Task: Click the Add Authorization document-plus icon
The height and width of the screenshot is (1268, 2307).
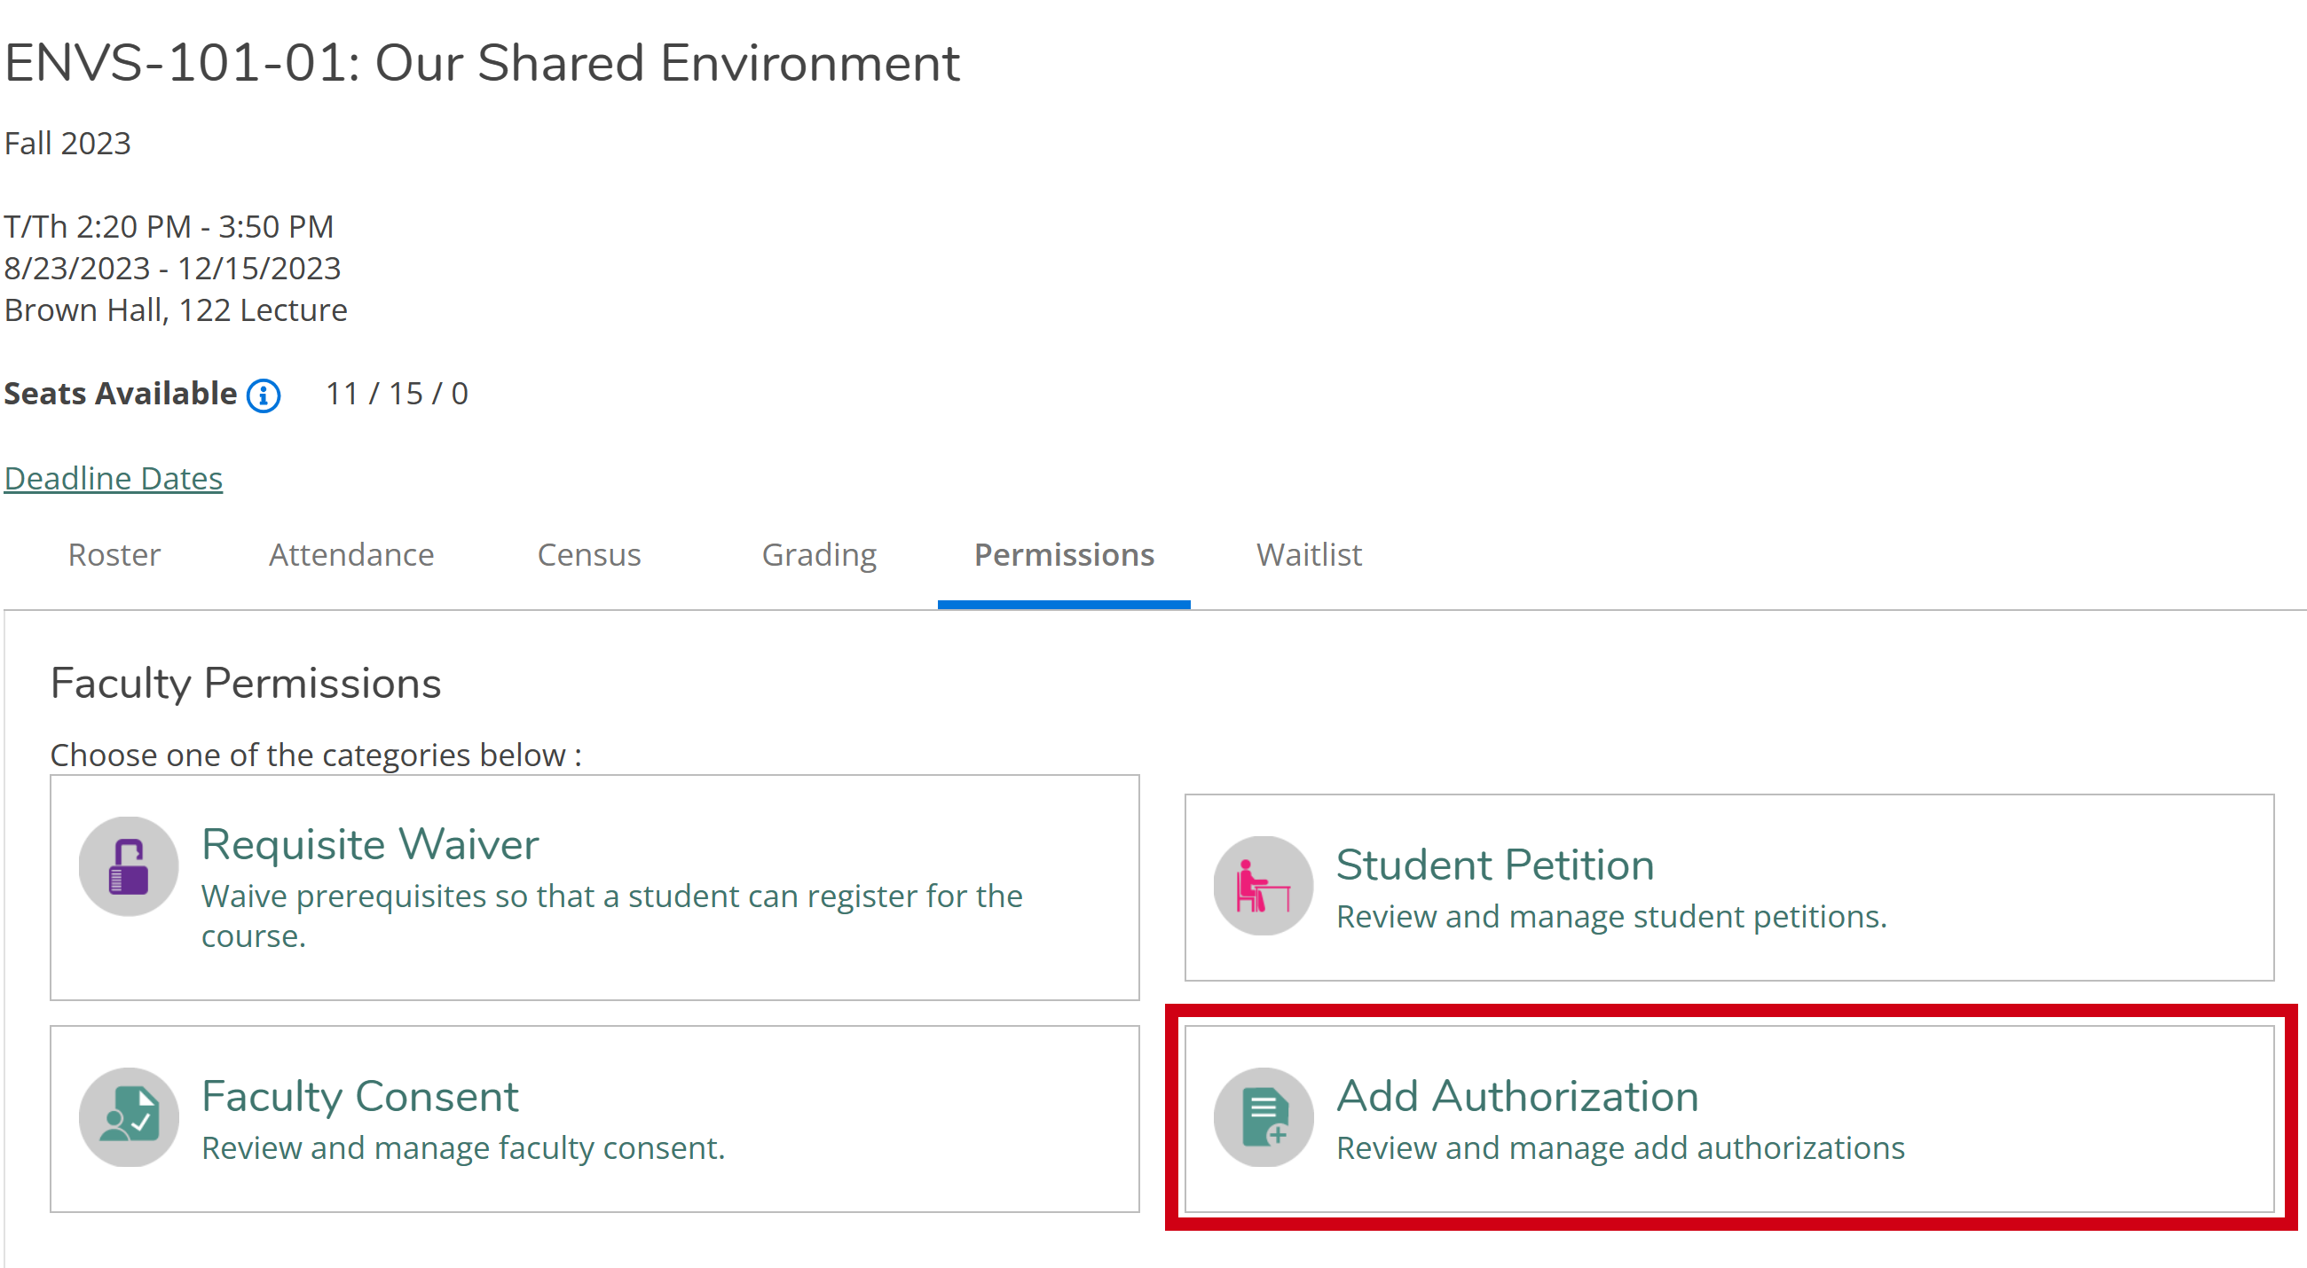Action: click(x=1263, y=1116)
